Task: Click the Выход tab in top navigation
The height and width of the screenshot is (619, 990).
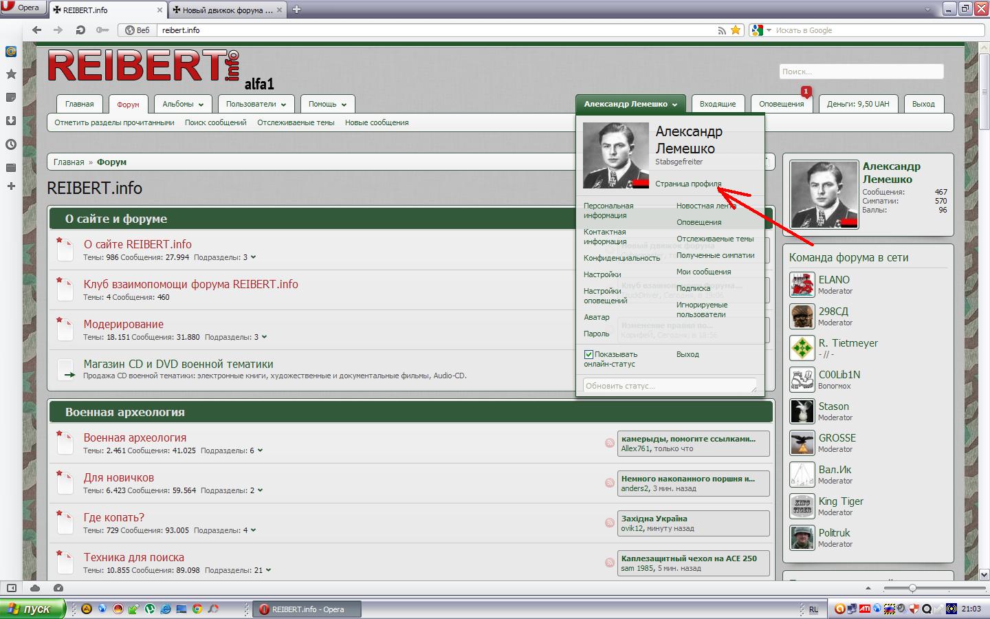Action: (x=923, y=105)
